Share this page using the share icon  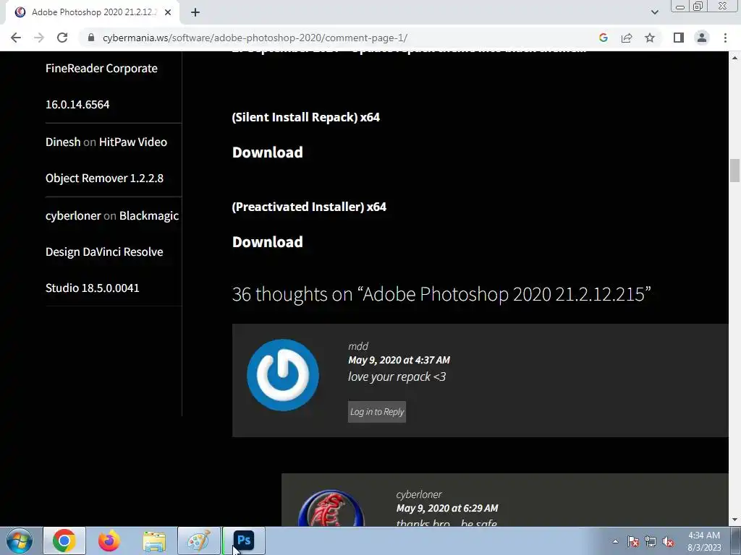[627, 38]
